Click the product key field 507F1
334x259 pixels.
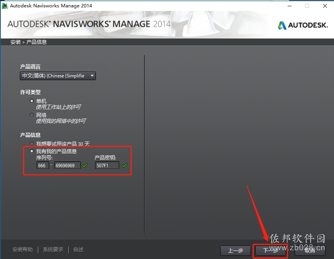click(107, 165)
